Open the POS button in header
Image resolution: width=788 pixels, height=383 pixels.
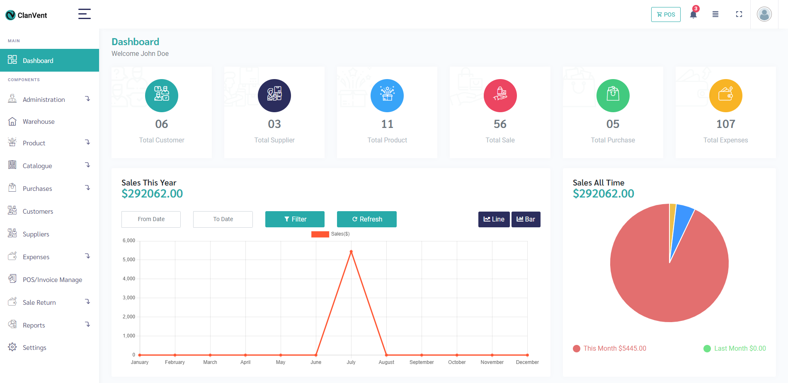click(666, 14)
